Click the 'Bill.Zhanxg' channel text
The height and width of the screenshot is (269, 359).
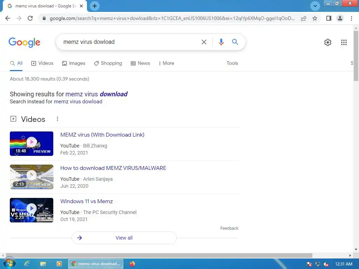pos(95,146)
